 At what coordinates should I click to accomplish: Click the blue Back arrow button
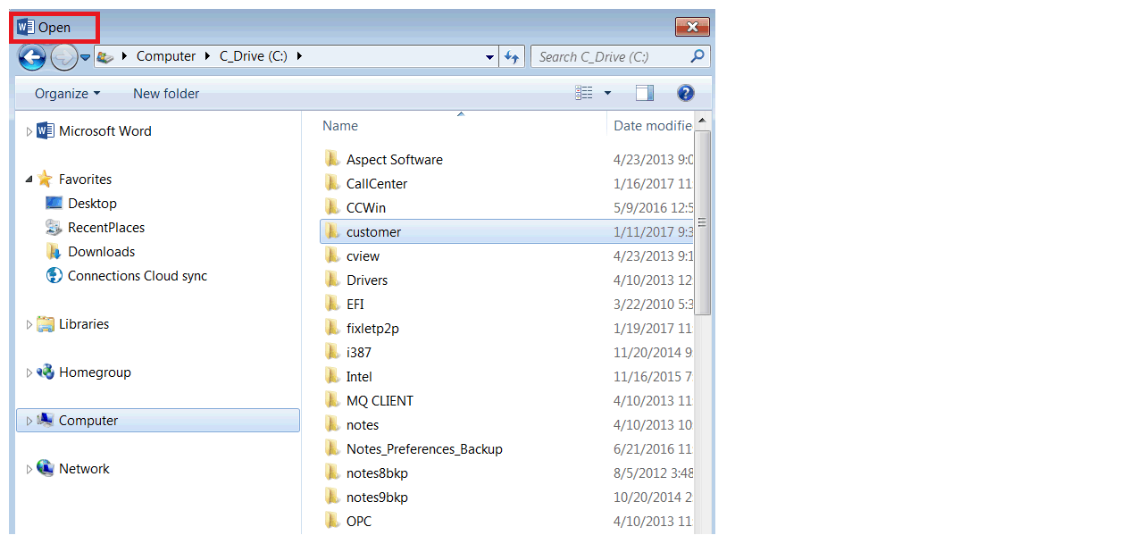tap(32, 58)
